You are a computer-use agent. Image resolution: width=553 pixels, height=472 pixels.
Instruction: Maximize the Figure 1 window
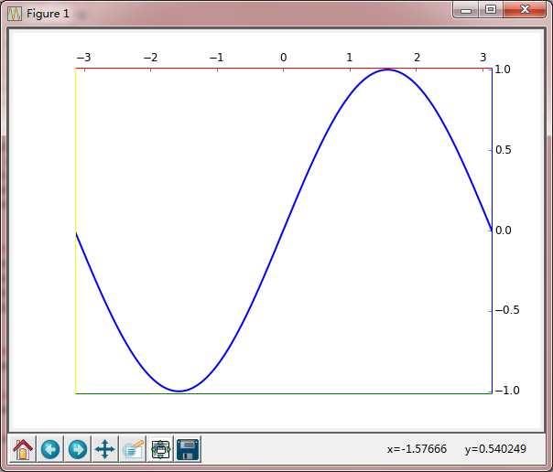point(491,10)
